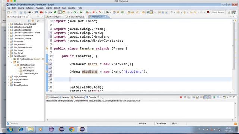Clear the Console output
This screenshot has width=239, height=134.
[193, 97]
